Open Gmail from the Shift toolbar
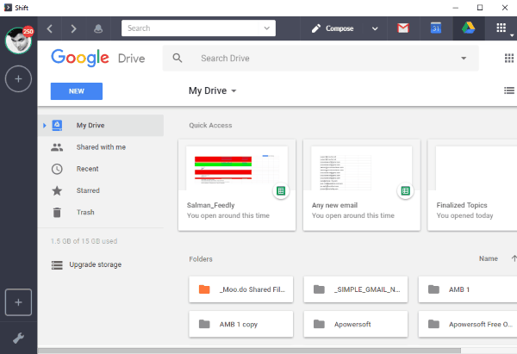The height and width of the screenshot is (354, 517). 403,28
